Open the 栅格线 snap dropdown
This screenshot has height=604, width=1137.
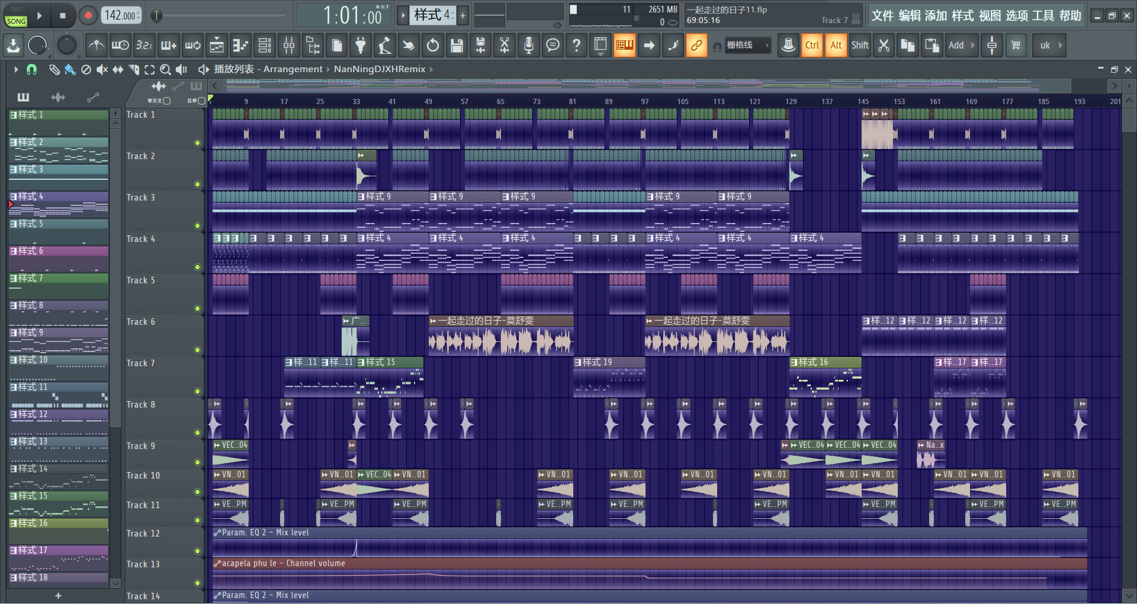(749, 46)
